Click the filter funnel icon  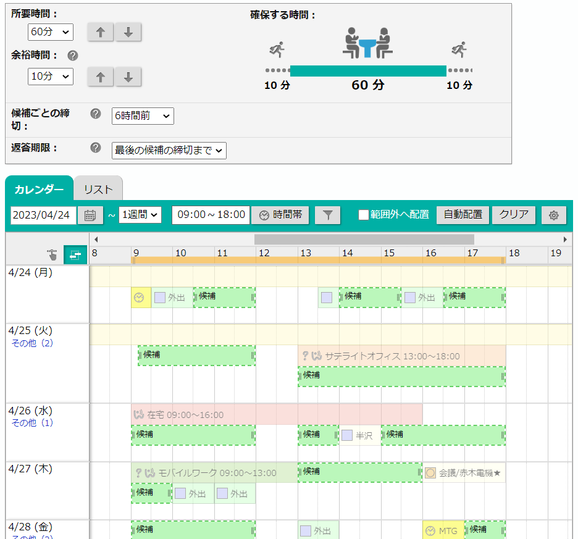(327, 215)
